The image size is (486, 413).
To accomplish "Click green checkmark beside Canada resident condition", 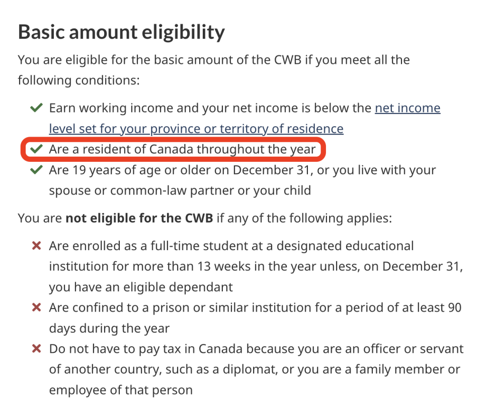I will coord(36,149).
